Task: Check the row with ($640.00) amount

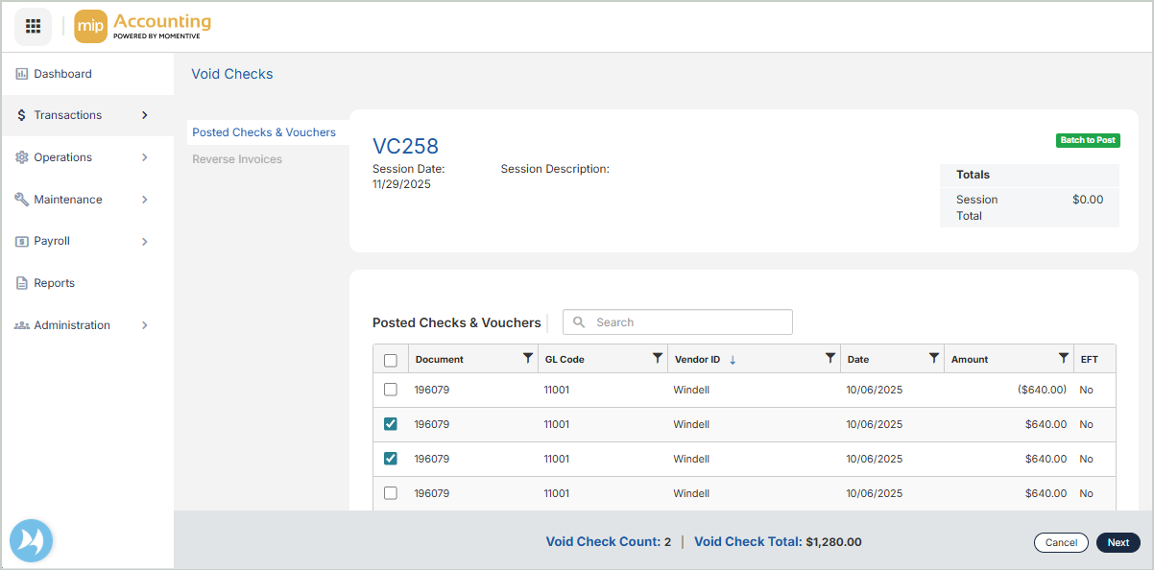Action: [390, 390]
